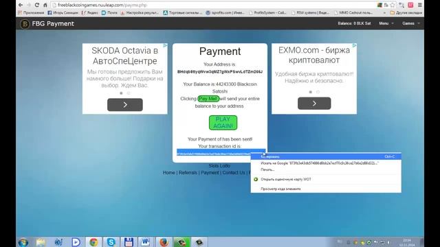Open the Почта bookmark
This screenshot has width=440, height=247.
click(x=109, y=12)
